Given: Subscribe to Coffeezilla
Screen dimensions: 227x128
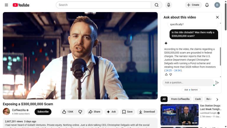Looking at the screenshot, I should tap(43, 112).
